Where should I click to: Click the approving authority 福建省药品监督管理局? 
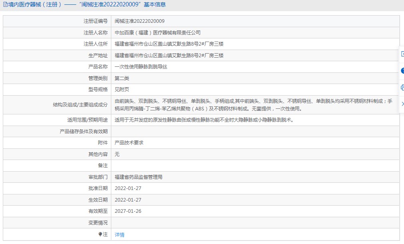pyautogui.click(x=139, y=177)
